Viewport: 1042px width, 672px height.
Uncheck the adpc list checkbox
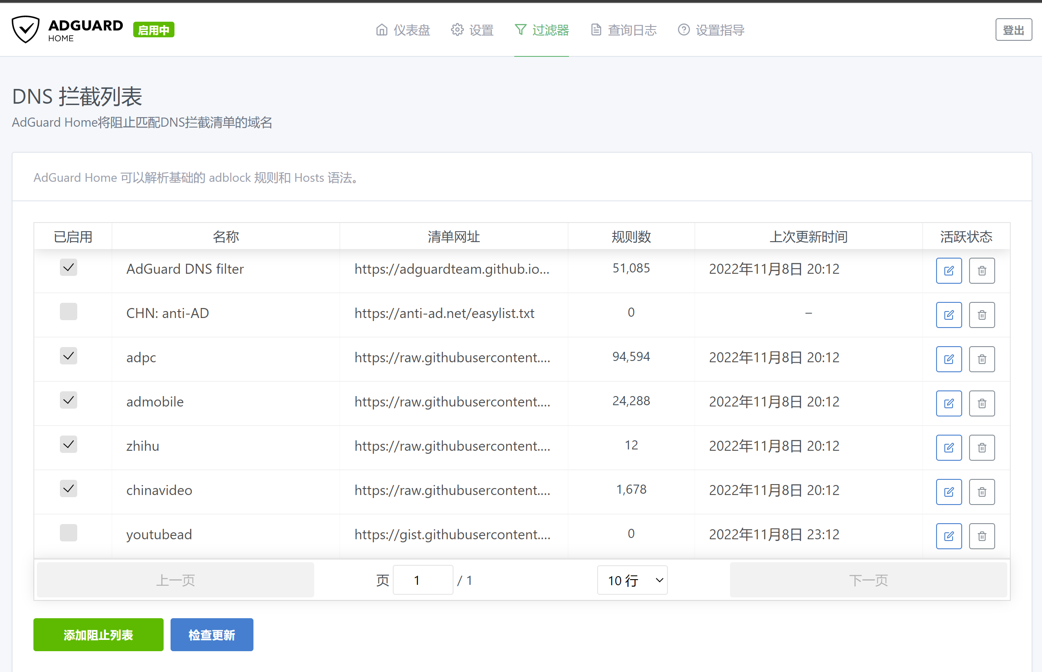(69, 356)
